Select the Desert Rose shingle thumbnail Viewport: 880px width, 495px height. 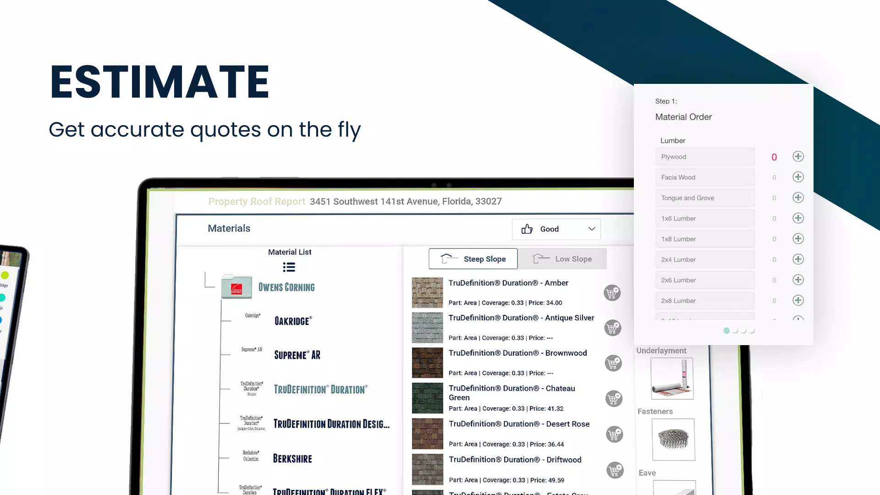coord(427,434)
